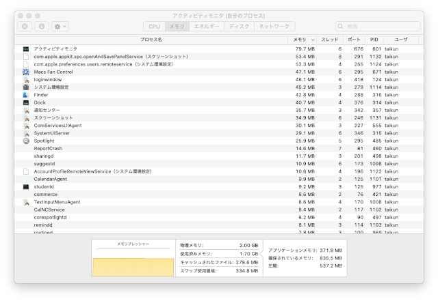Click the com.apple.preferences.users.remoteservice document icon
Screen dimensions: 438x301
click(x=26, y=64)
